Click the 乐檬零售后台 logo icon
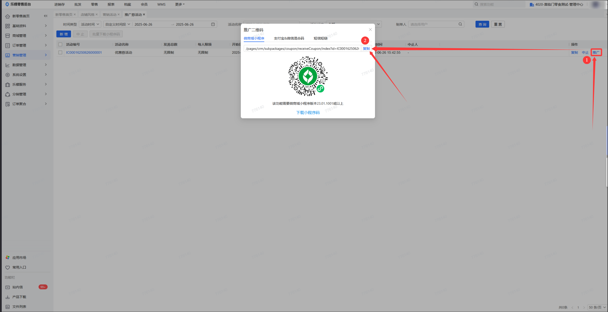Screen dimensions: 608x312 coord(7,4)
